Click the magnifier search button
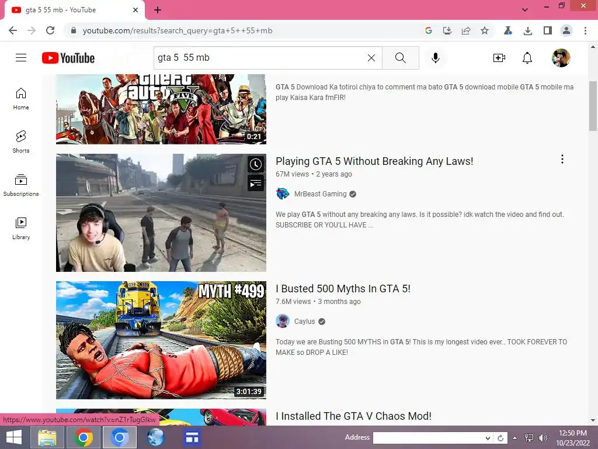 [x=401, y=58]
